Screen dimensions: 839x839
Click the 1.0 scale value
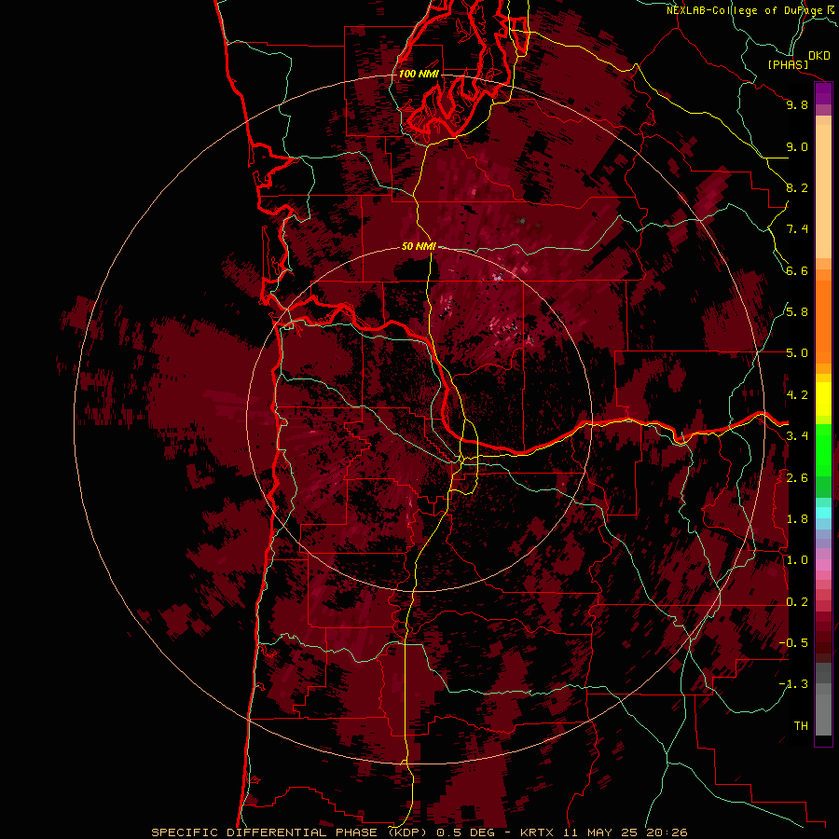pos(797,560)
